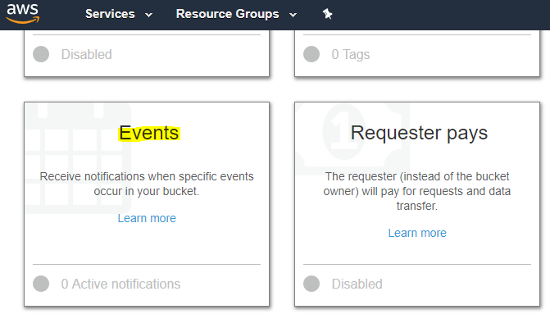The image size is (550, 314).
Task: Open the Events card title
Action: point(148,134)
